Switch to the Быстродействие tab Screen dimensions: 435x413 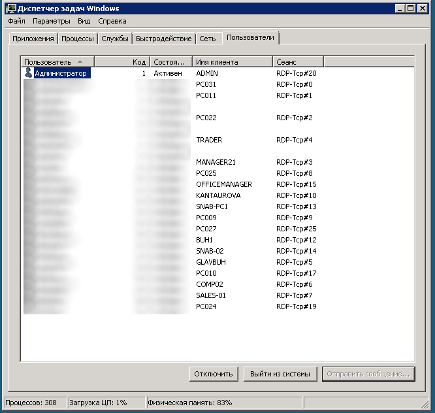164,39
